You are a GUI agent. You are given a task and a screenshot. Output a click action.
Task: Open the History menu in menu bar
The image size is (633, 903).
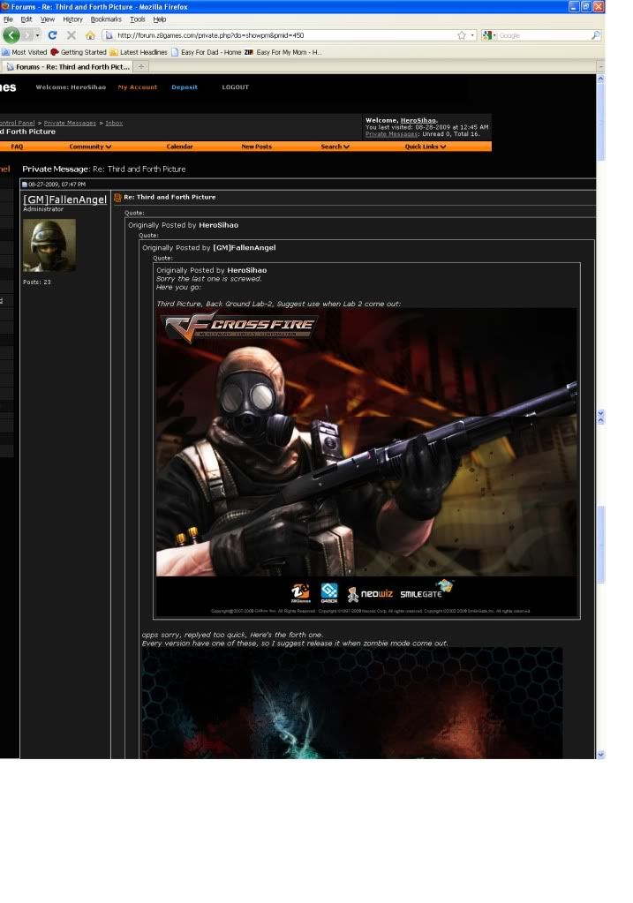point(72,19)
